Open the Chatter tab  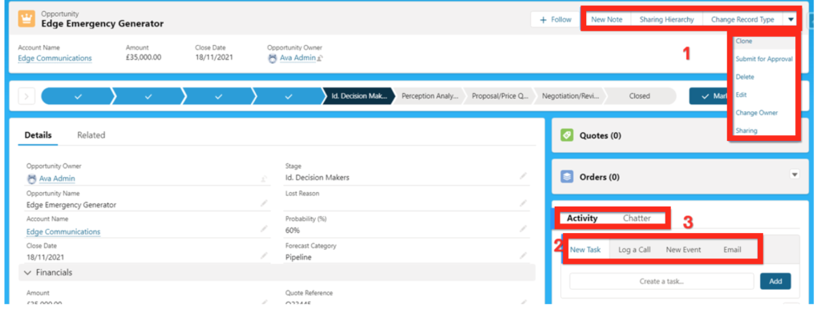tap(637, 218)
